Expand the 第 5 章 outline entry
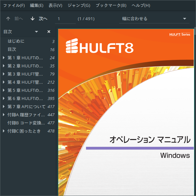The width and height of the screenshot is (196, 196). click(x=4, y=90)
